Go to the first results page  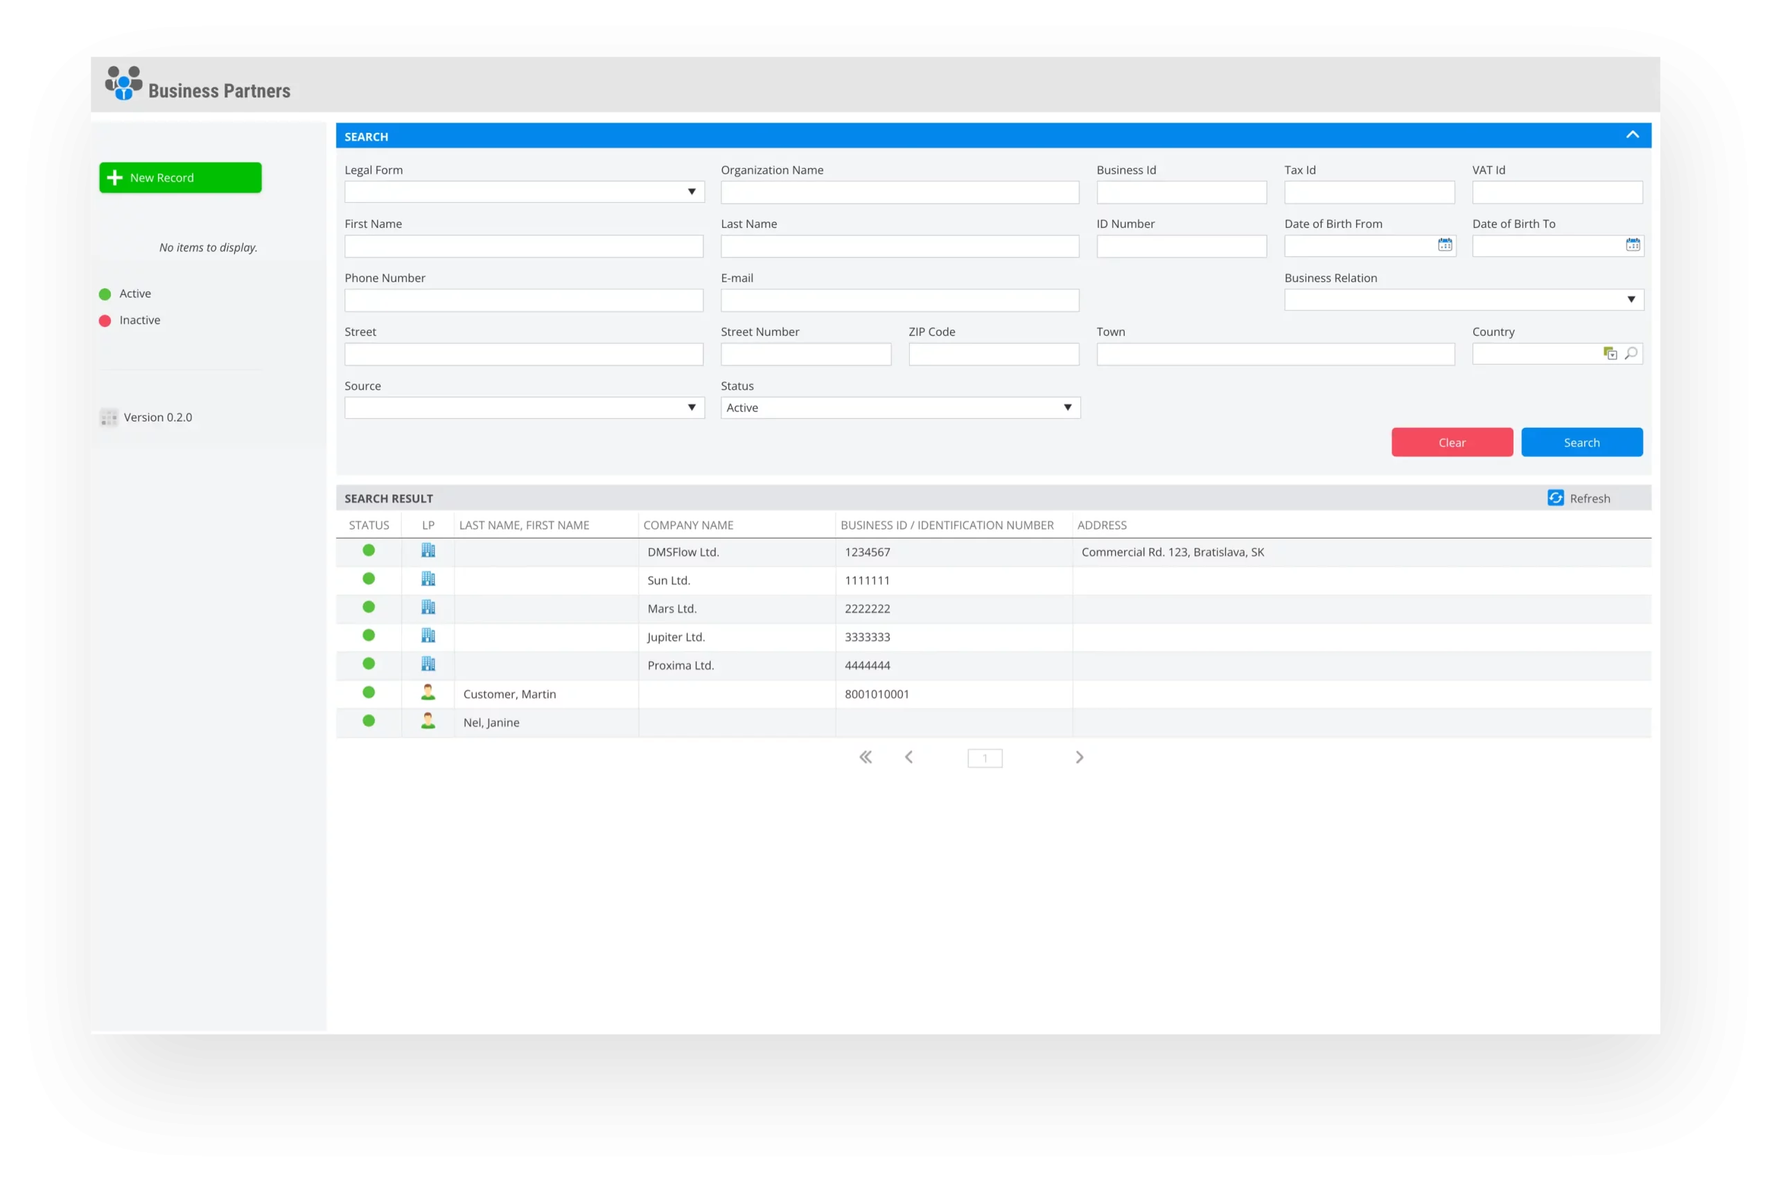click(866, 758)
